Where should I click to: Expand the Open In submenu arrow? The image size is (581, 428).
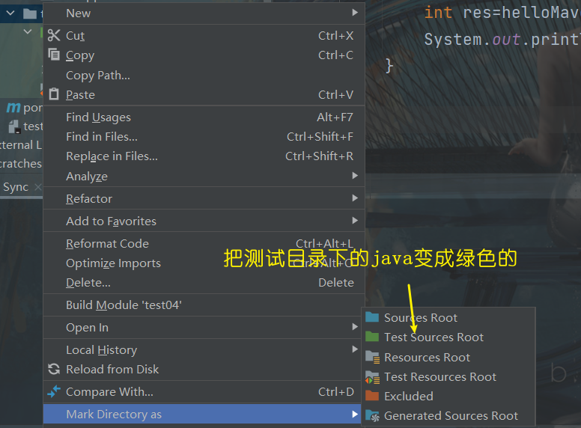click(x=355, y=327)
